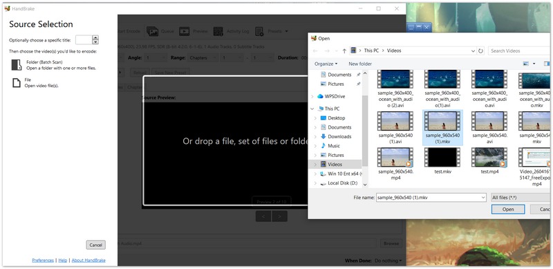This screenshot has width=553, height=269.
Task: Open the Organize menu
Action: point(326,64)
